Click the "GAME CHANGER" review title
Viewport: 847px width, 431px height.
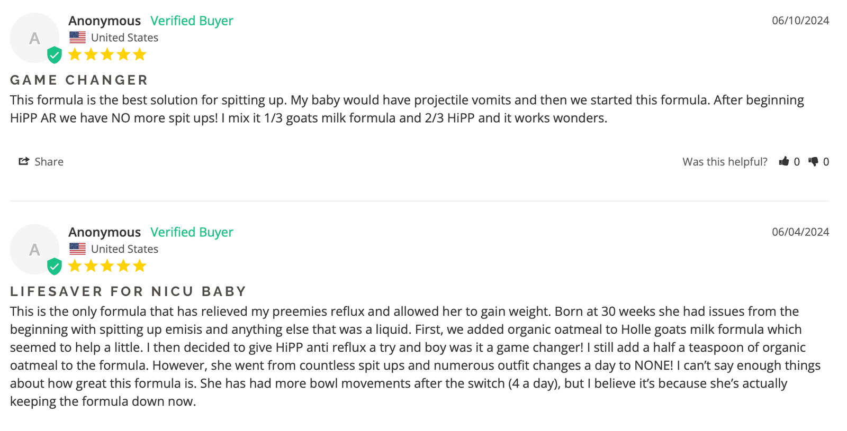pos(79,80)
